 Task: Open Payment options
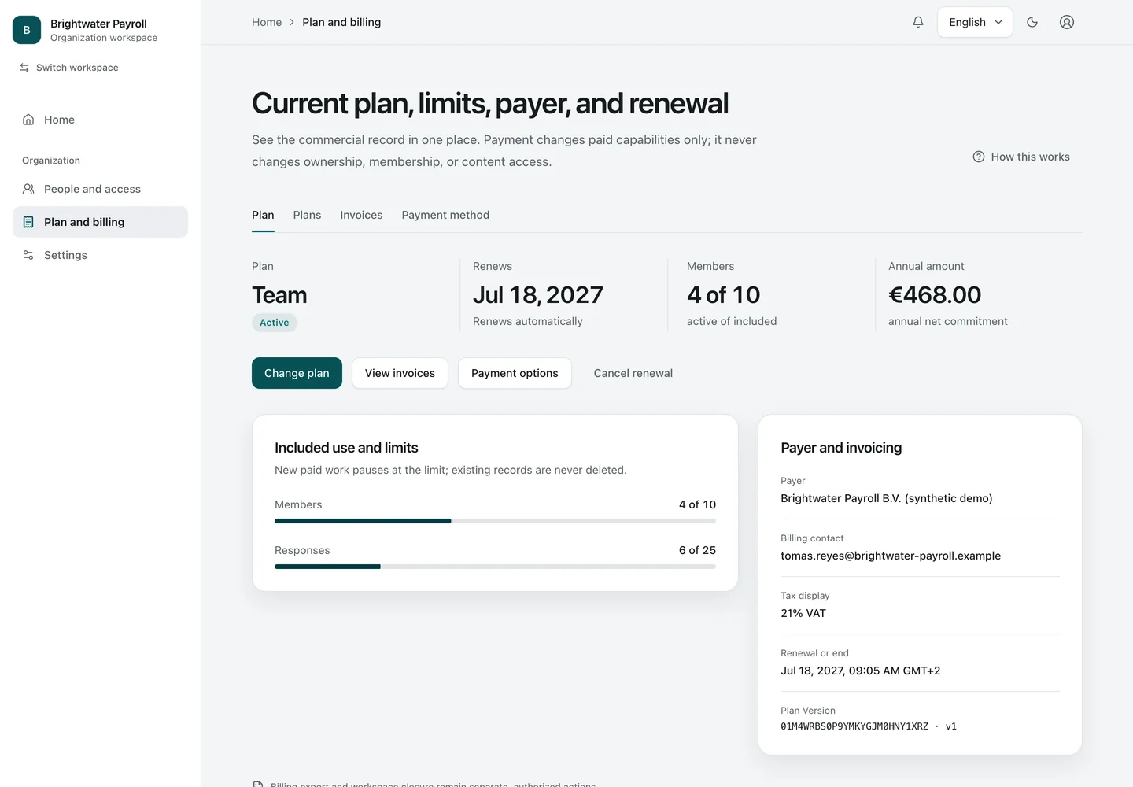pos(515,373)
